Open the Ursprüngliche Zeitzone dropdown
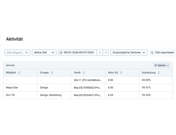This screenshot has height=135, width=176. [129, 52]
